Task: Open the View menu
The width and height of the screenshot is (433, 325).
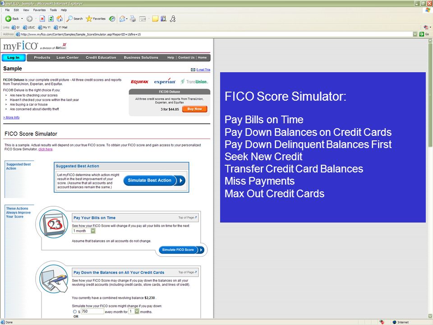Action: 26,10
